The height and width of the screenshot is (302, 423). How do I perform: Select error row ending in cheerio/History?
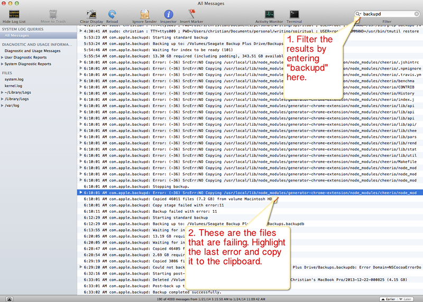click(250, 93)
